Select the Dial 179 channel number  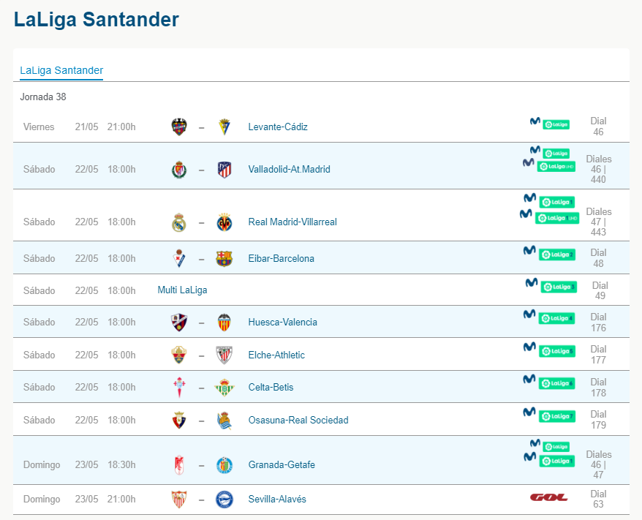tap(598, 419)
